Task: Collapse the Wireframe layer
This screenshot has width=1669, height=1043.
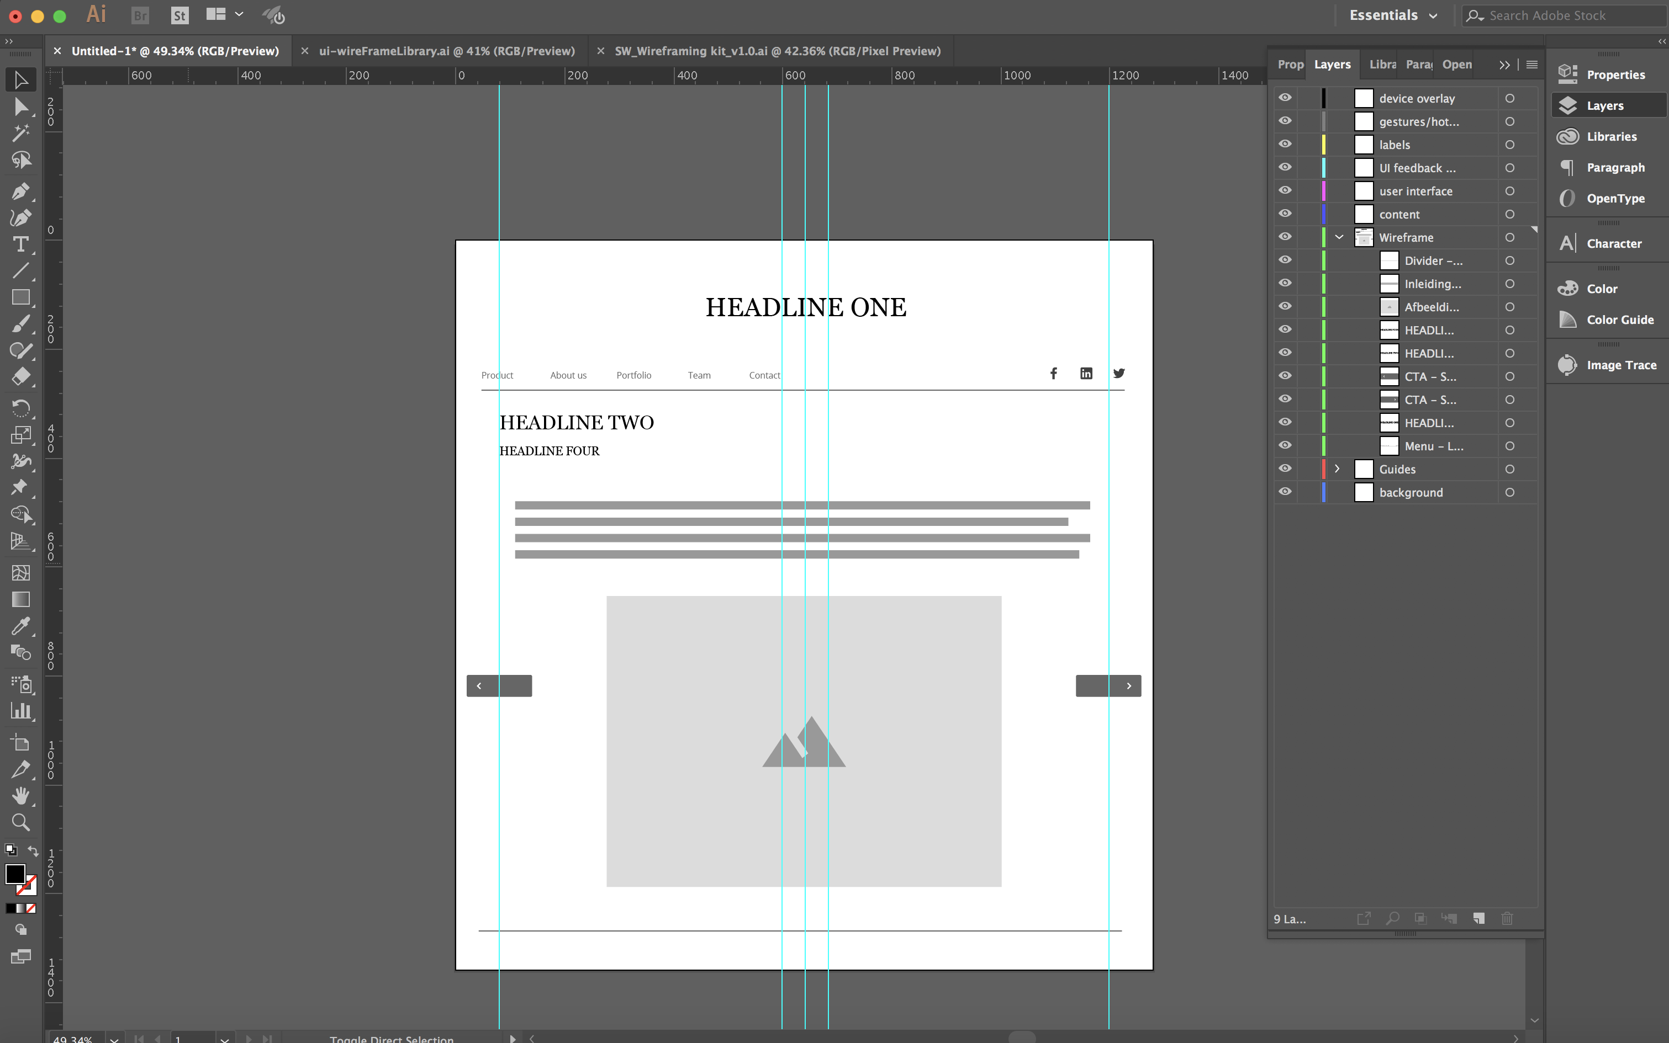Action: click(1339, 237)
